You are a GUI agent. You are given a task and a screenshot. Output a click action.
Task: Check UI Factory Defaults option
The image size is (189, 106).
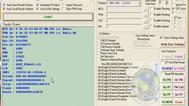pos(99,44)
